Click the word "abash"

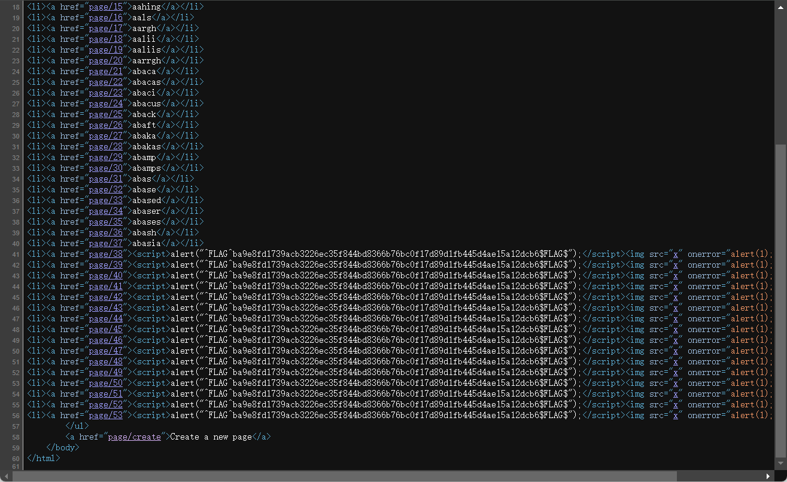pyautogui.click(x=144, y=232)
